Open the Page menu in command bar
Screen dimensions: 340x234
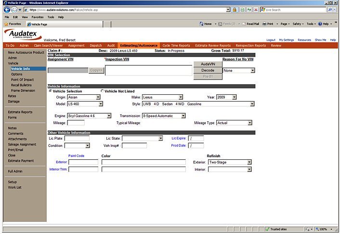(x=285, y=24)
